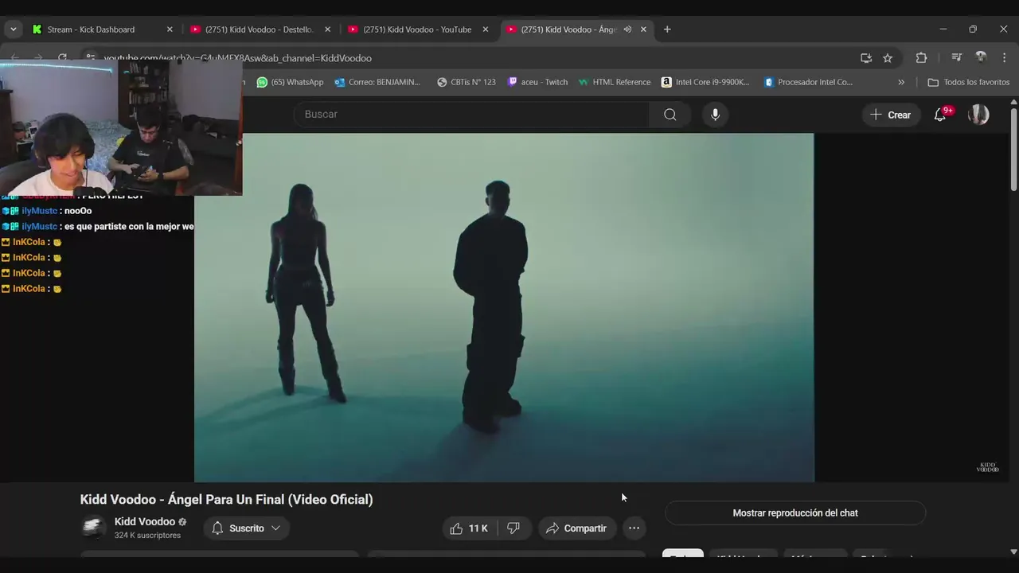Close the Kick Dashboard tab
Screen dimensions: 1019x573
click(170, 29)
